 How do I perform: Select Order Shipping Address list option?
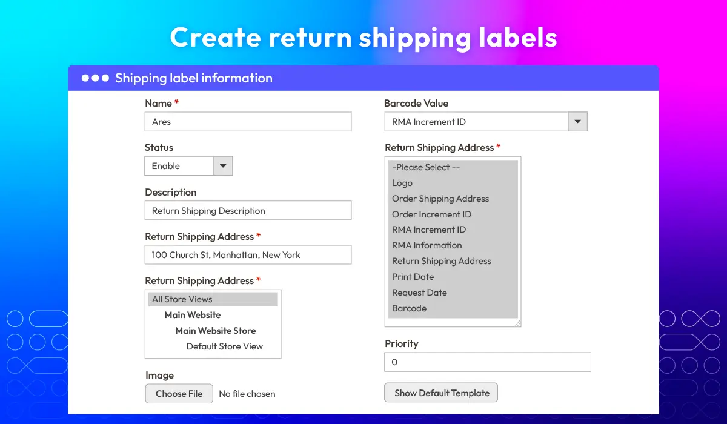440,199
